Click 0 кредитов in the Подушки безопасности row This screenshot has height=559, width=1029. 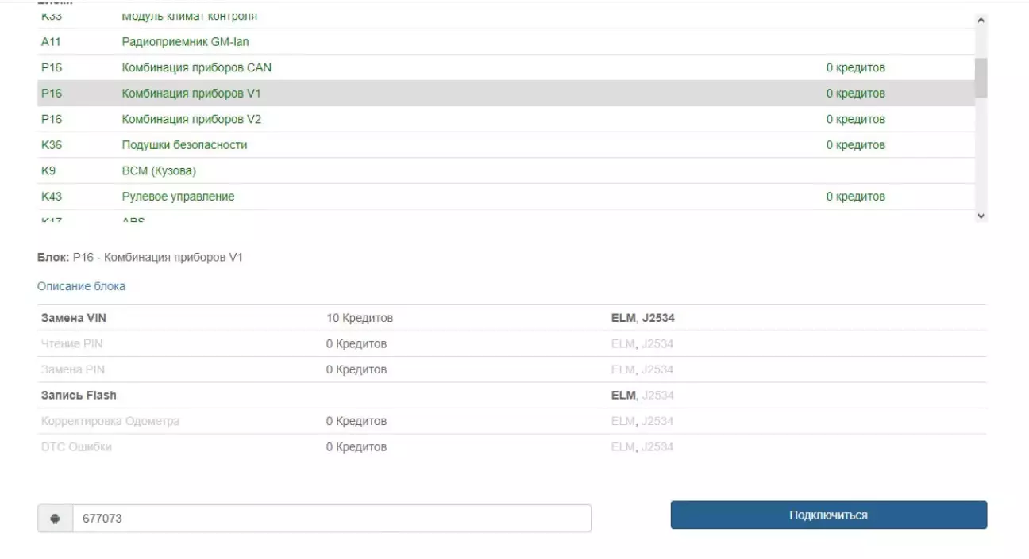[x=855, y=145]
